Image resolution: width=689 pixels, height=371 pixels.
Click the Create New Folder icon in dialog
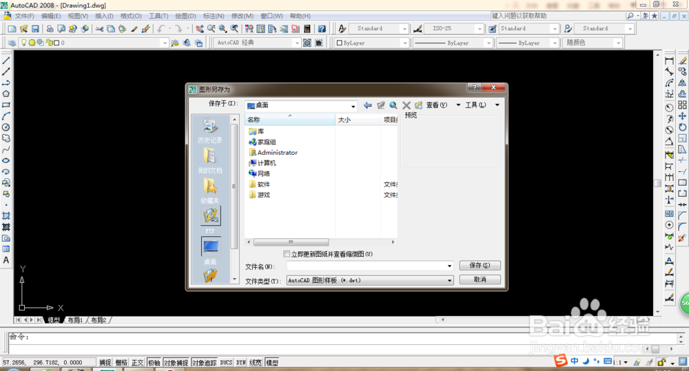click(418, 105)
